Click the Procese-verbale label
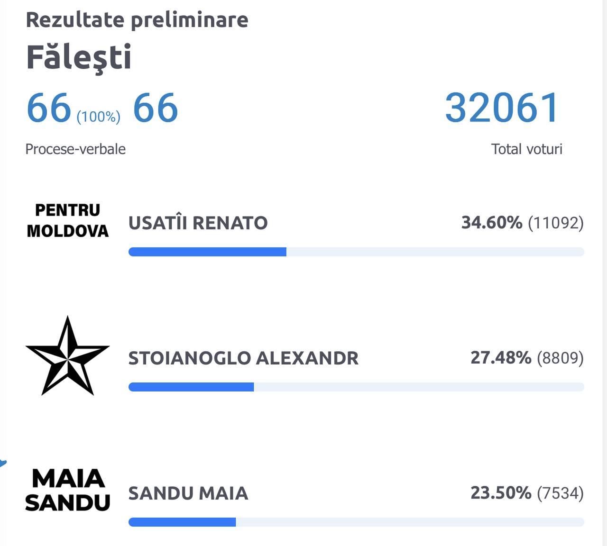The height and width of the screenshot is (546, 607). pyautogui.click(x=75, y=149)
